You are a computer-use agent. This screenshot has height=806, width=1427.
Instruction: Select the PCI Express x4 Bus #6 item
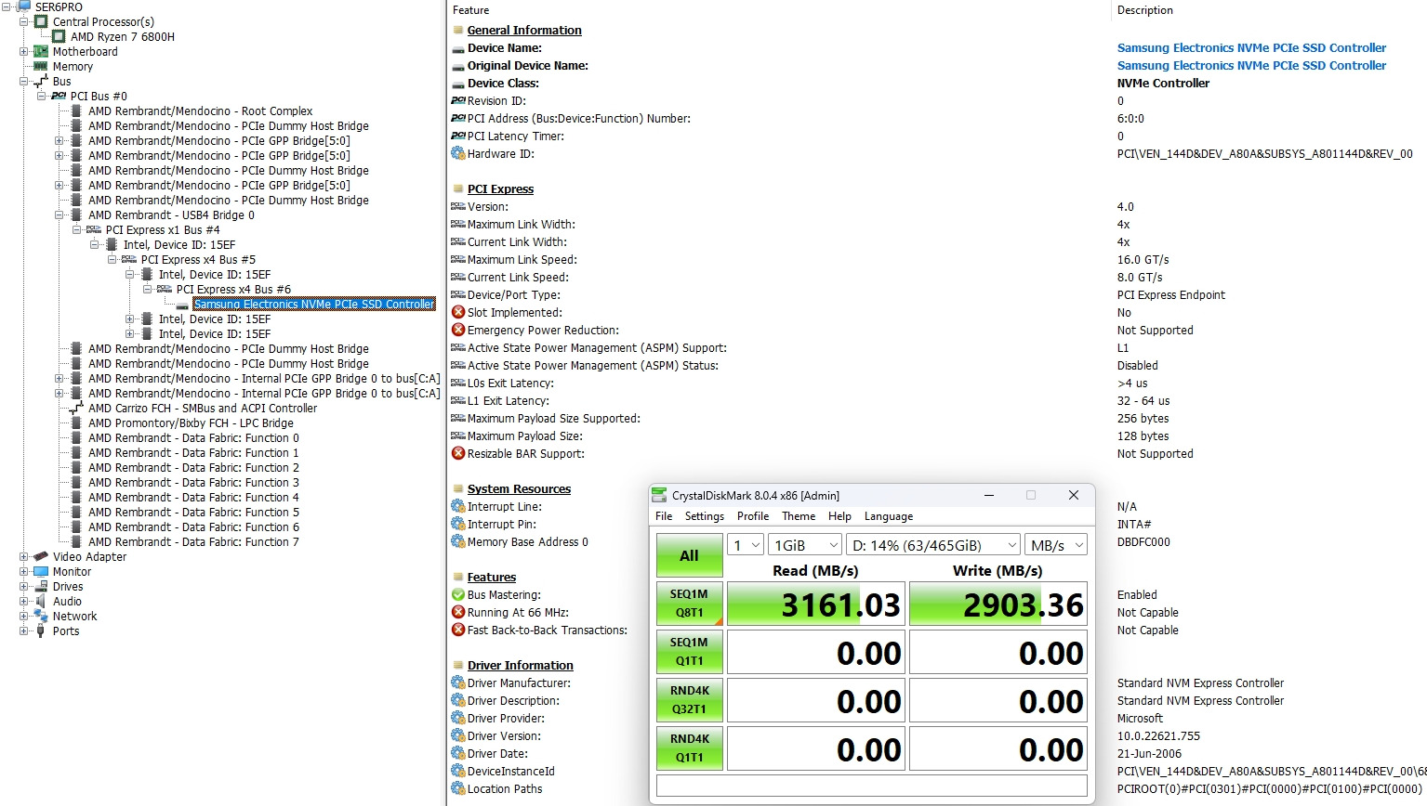coord(233,289)
